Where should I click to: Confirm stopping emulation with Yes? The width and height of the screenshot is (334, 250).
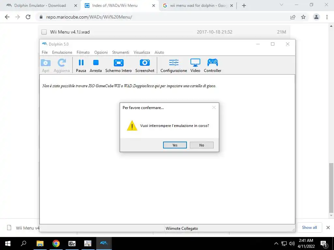click(x=175, y=145)
